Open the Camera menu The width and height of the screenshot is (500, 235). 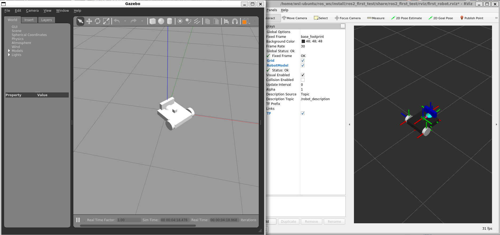tap(32, 11)
